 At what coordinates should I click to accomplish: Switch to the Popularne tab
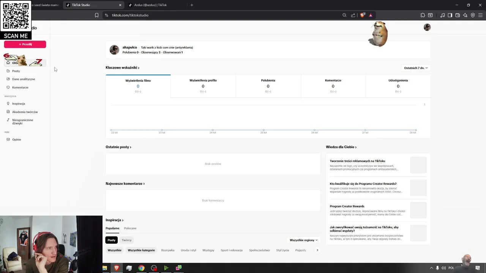pos(112,228)
